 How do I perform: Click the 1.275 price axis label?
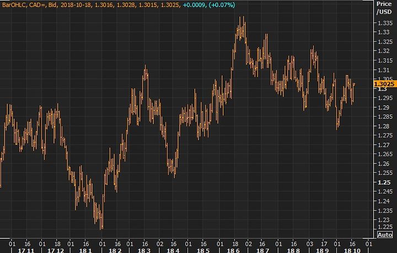tap(384, 136)
